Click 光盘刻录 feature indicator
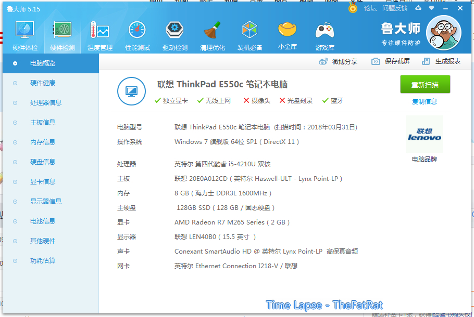 pos(296,101)
